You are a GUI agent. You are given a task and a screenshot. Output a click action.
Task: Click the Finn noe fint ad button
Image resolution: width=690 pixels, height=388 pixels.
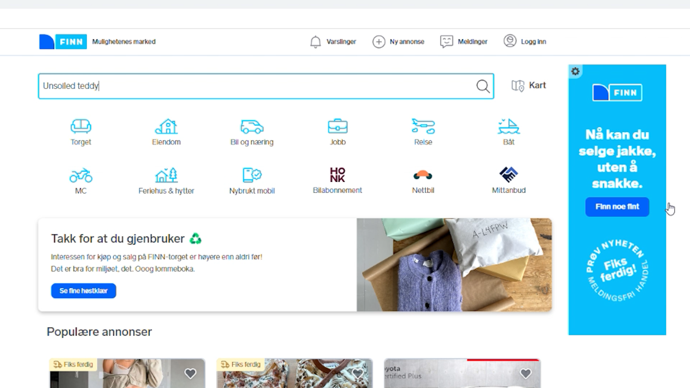click(617, 207)
